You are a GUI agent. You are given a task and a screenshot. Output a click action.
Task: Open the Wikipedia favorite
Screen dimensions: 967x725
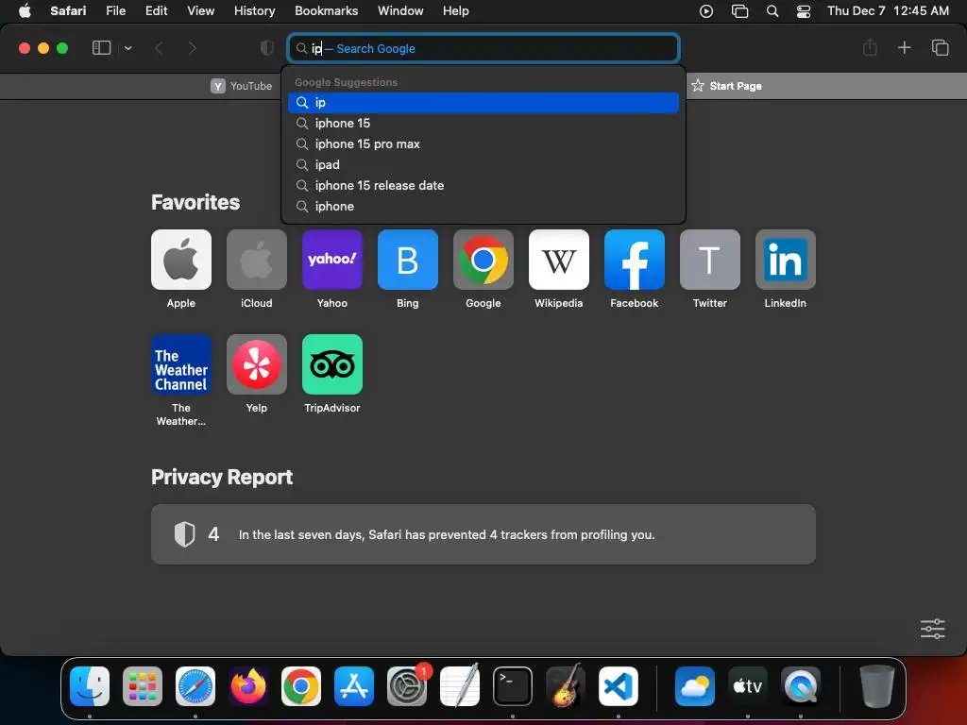click(x=559, y=260)
